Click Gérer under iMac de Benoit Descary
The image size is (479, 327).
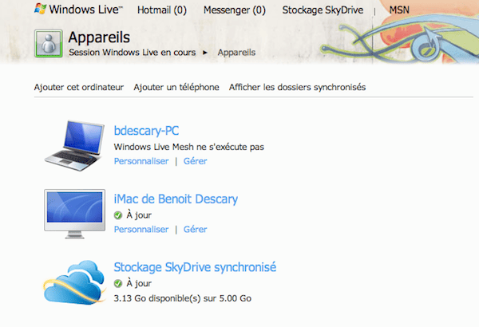(x=195, y=230)
